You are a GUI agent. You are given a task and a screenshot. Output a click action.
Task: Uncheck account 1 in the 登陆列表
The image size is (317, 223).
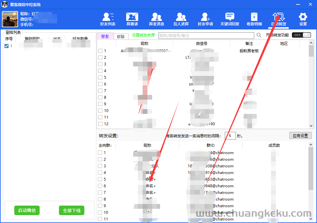(x=7, y=46)
